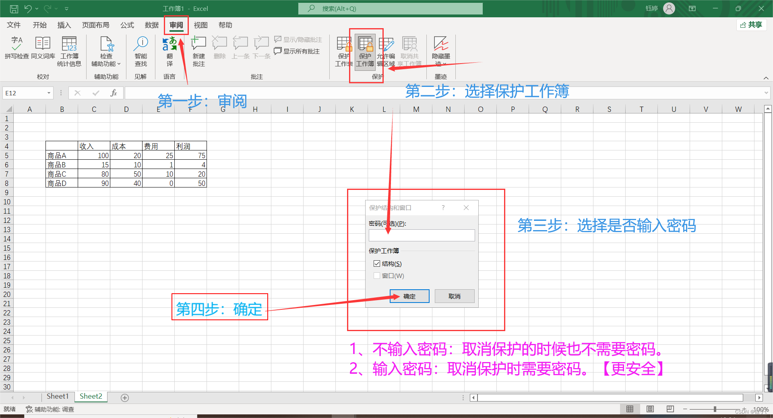Open Smart Lookup
The width and height of the screenshot is (773, 418).
click(141, 51)
